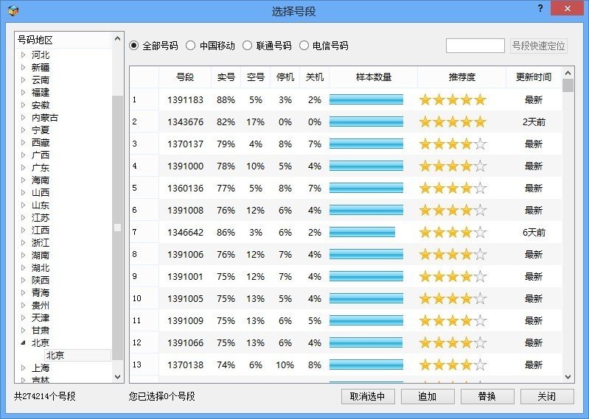Expand the 河北 tree node

pos(24,54)
